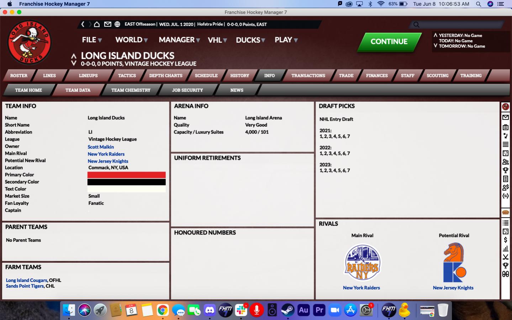This screenshot has width=512, height=320.
Task: Open the owner Scott Malkin link
Action: [x=101, y=147]
